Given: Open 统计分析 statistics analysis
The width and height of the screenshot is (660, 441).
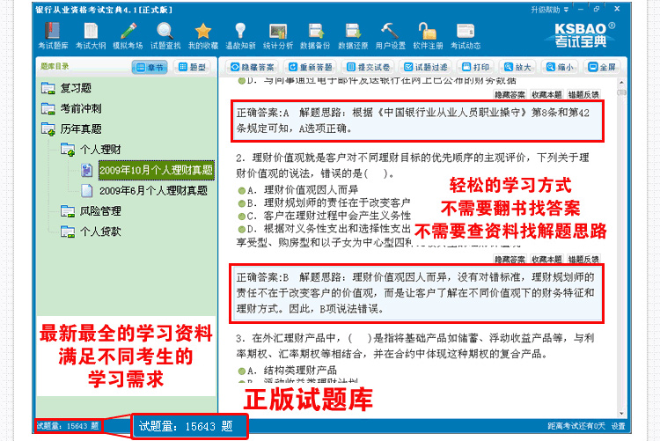Looking at the screenshot, I should pos(278,35).
